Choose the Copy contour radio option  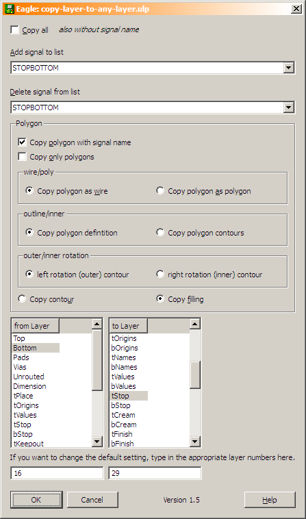[x=22, y=299]
